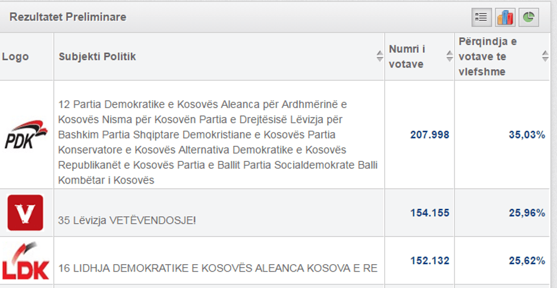Click the red Vetëvendosje V logo

(25, 212)
